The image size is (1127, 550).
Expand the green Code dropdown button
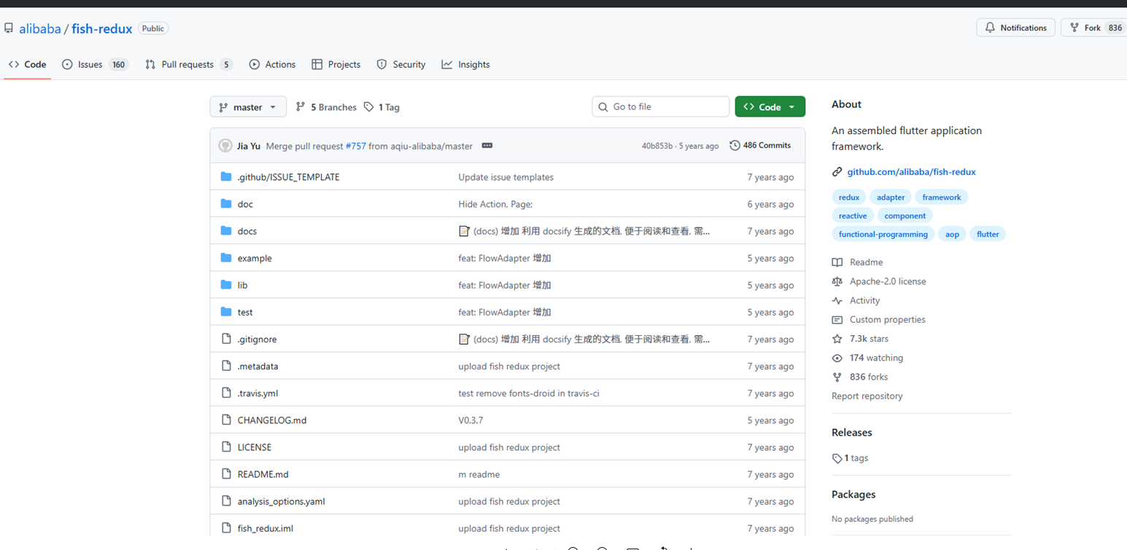(x=770, y=107)
